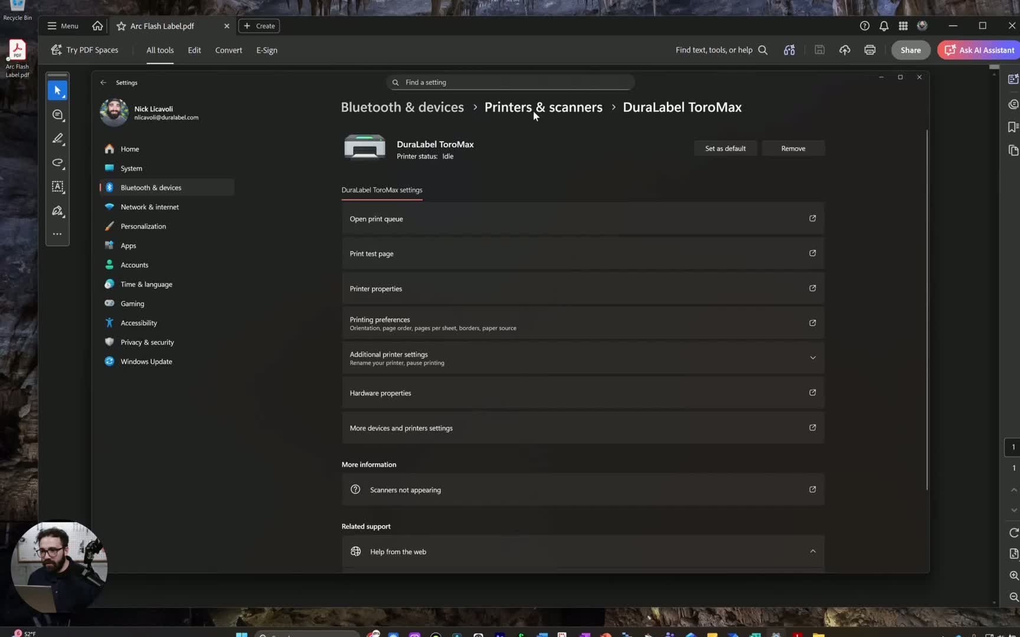
Task: Click the Settings window vertical scrollbar
Action: [927, 310]
